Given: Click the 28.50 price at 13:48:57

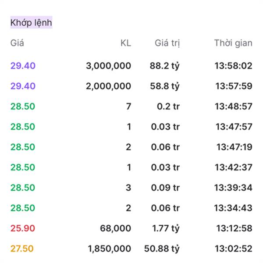Looking at the screenshot, I should coord(23,107).
